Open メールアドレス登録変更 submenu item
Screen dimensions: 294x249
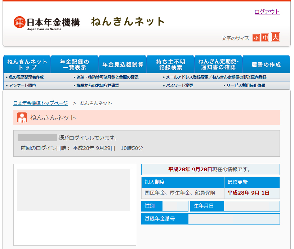click(x=216, y=77)
